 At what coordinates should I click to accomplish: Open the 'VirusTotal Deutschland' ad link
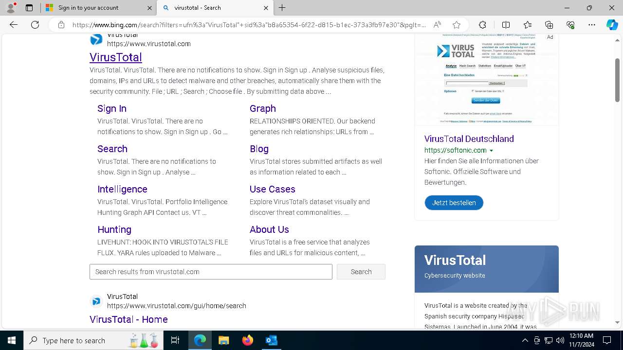[469, 139]
